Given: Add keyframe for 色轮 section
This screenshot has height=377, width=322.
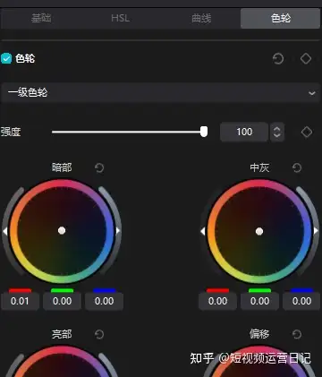Looking at the screenshot, I should coord(306,59).
